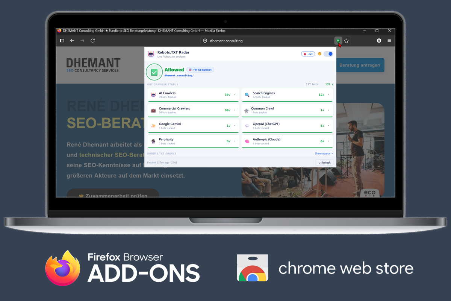Image resolution: width=451 pixels, height=301 pixels.
Task: Click the 50 bots tracked text
Action: pyautogui.click(x=168, y=112)
